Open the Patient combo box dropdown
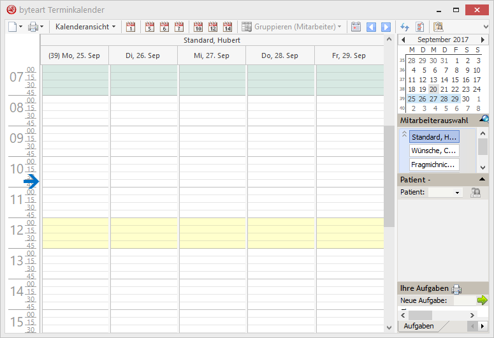Screen dimensions: 494x338 pos(457,193)
